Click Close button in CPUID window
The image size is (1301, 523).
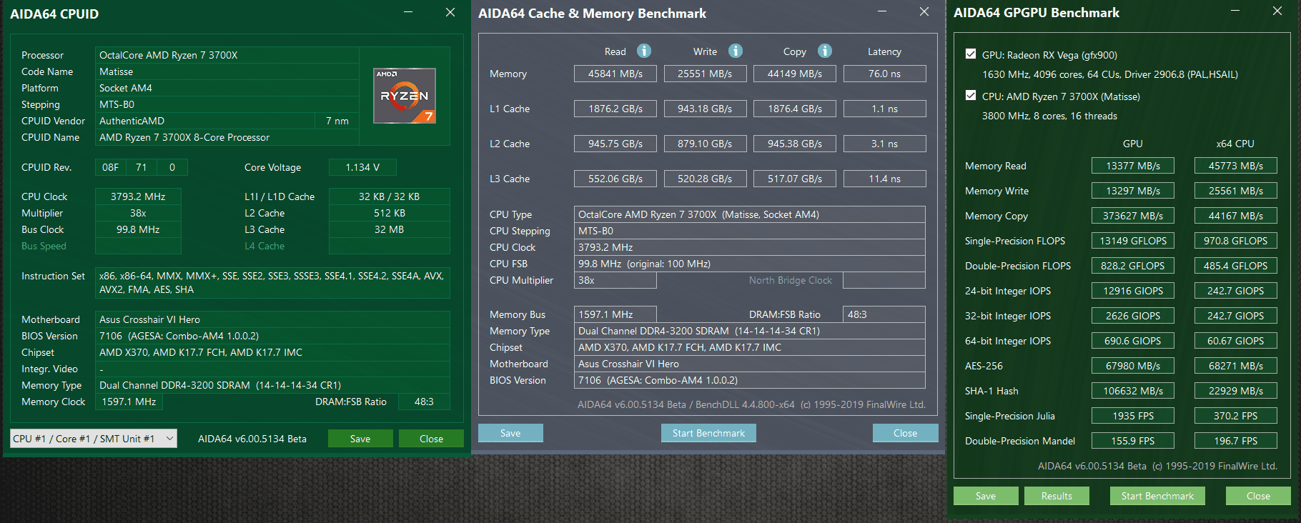431,439
